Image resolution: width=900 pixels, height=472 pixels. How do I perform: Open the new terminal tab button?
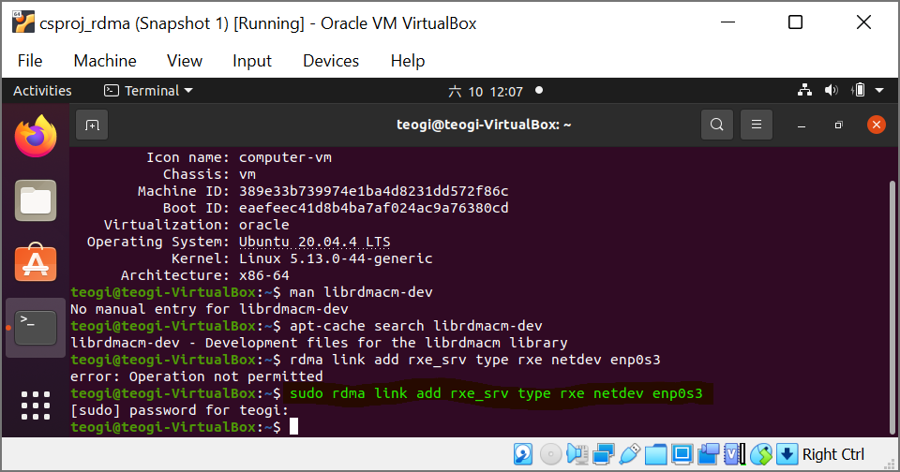(92, 125)
